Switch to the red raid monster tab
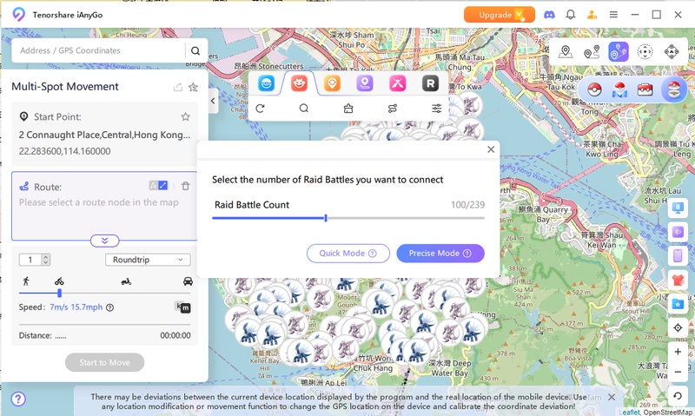695x416 pixels. 299,83
